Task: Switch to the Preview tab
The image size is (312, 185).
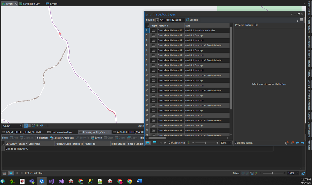Action: (239, 25)
